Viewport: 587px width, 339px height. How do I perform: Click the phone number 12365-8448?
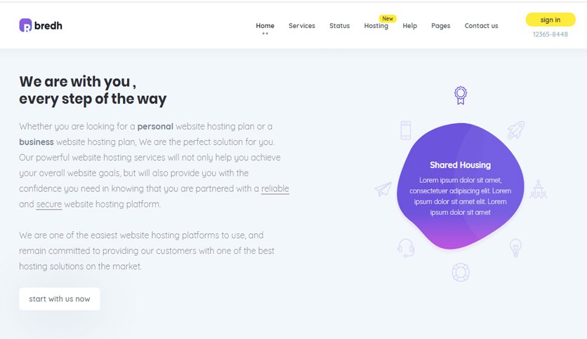(x=550, y=34)
